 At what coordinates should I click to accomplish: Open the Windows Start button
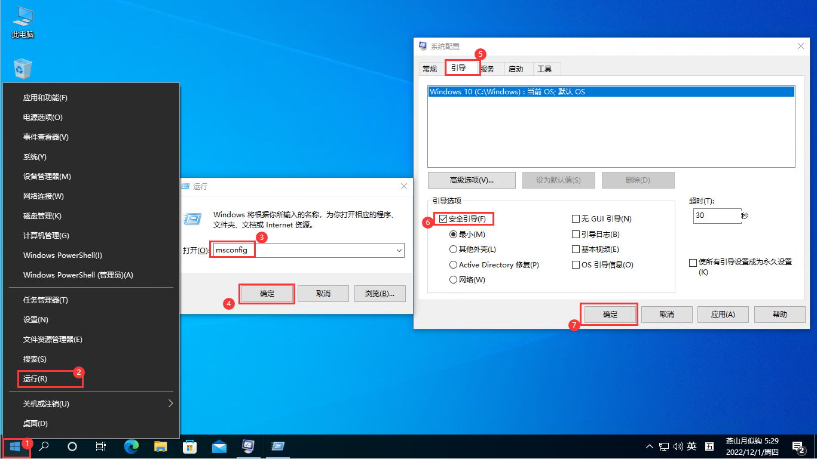coord(15,446)
